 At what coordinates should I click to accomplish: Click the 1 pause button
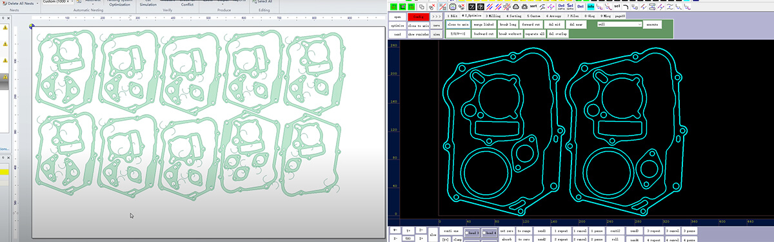596,231
